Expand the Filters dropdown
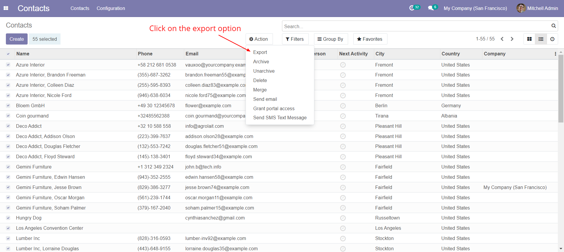The width and height of the screenshot is (564, 252). [x=295, y=39]
